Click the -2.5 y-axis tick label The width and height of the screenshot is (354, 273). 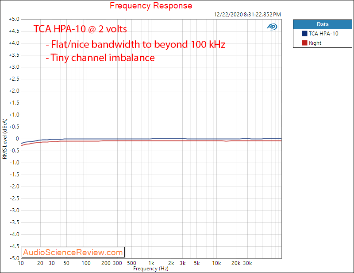click(15, 199)
